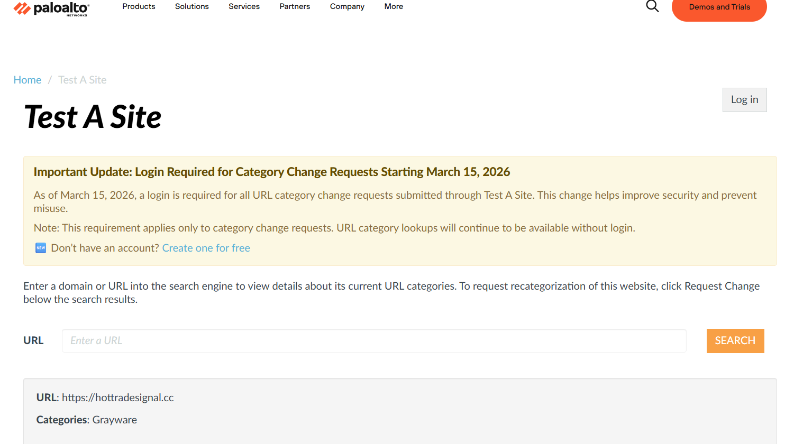The image size is (794, 444).
Task: Click the NEW badge icon beside account prompt
Action: pos(41,248)
